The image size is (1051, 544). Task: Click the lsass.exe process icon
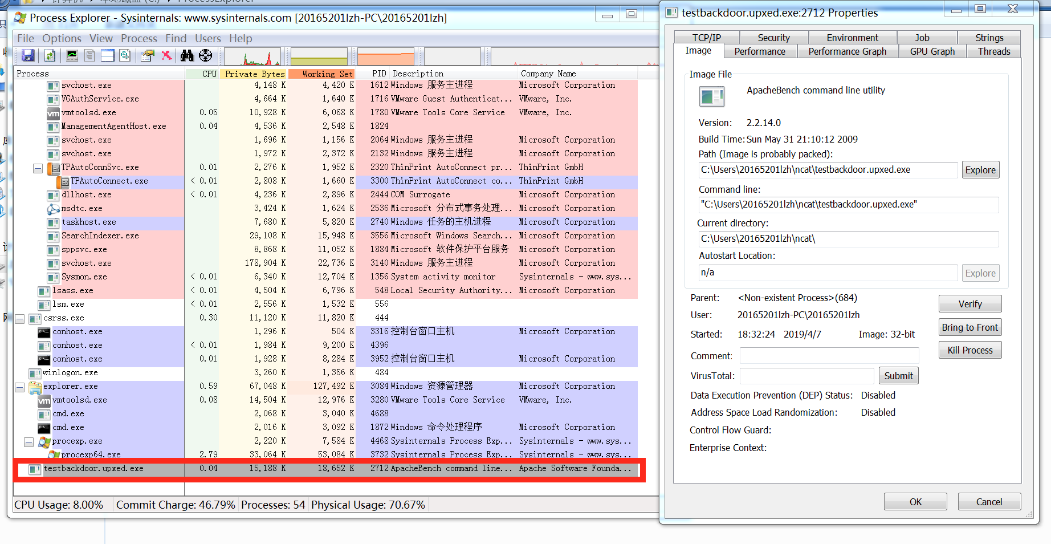[44, 291]
